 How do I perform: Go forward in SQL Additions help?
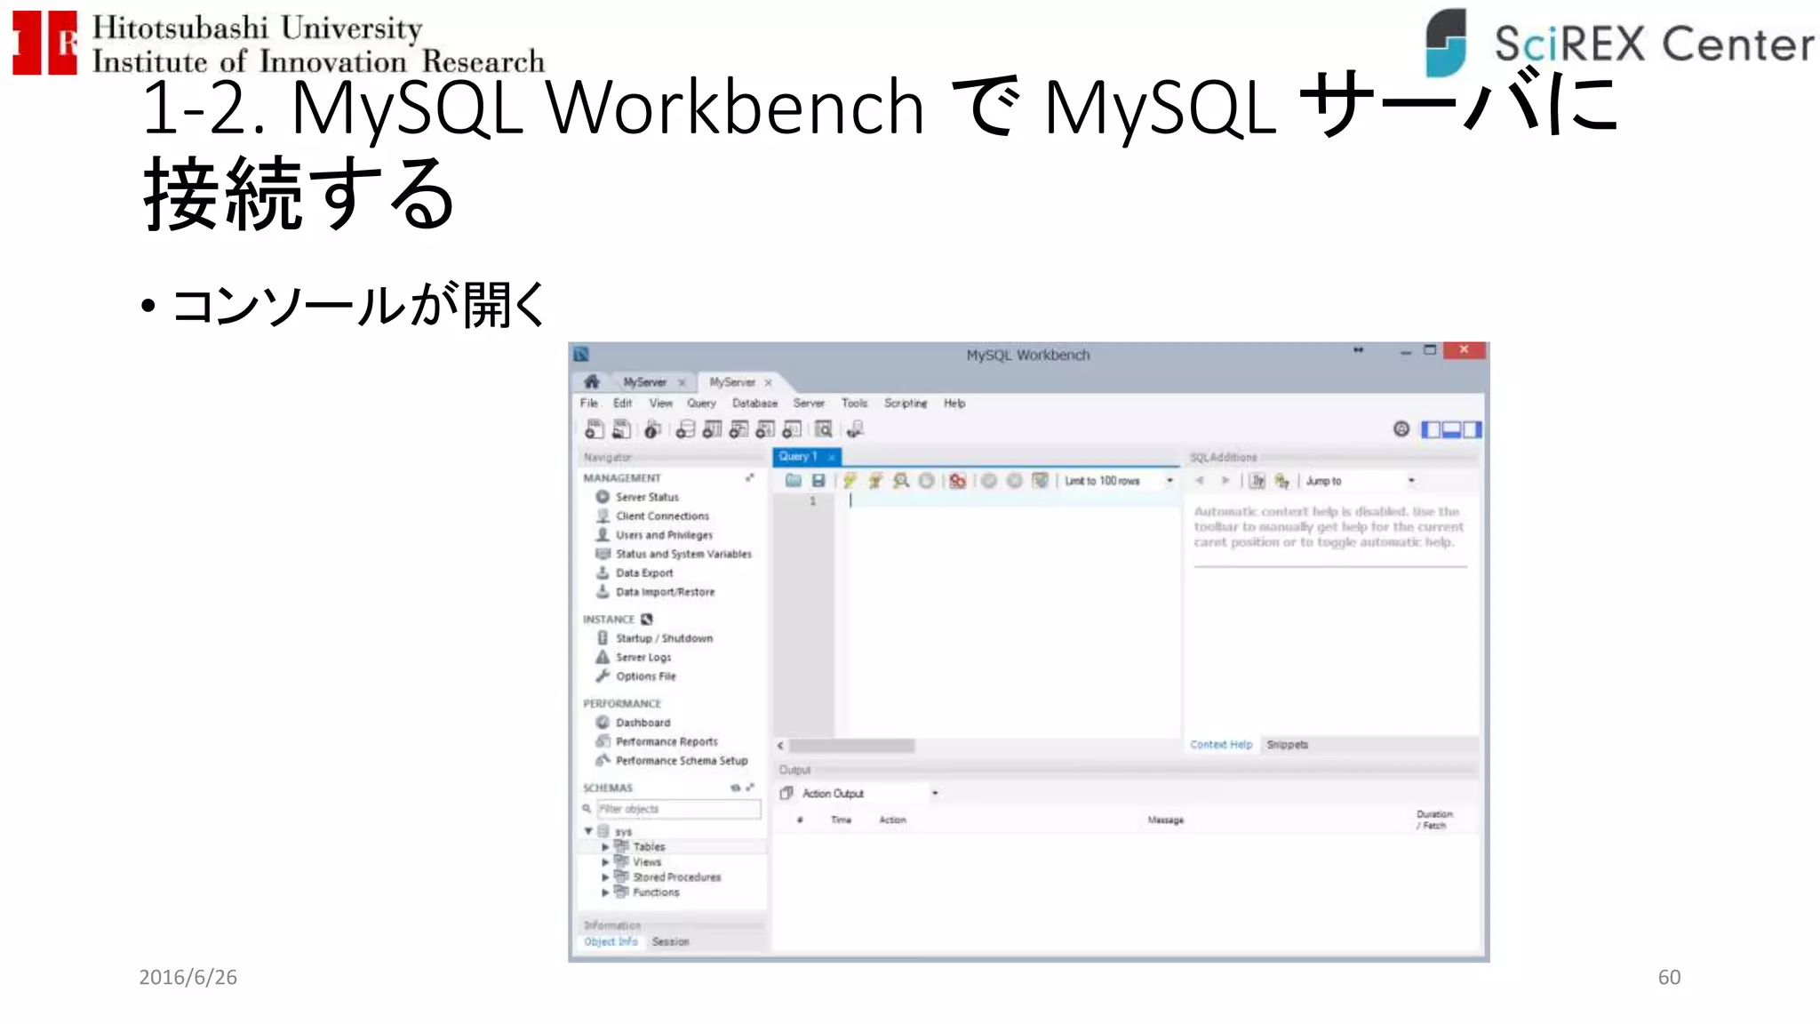click(1225, 480)
